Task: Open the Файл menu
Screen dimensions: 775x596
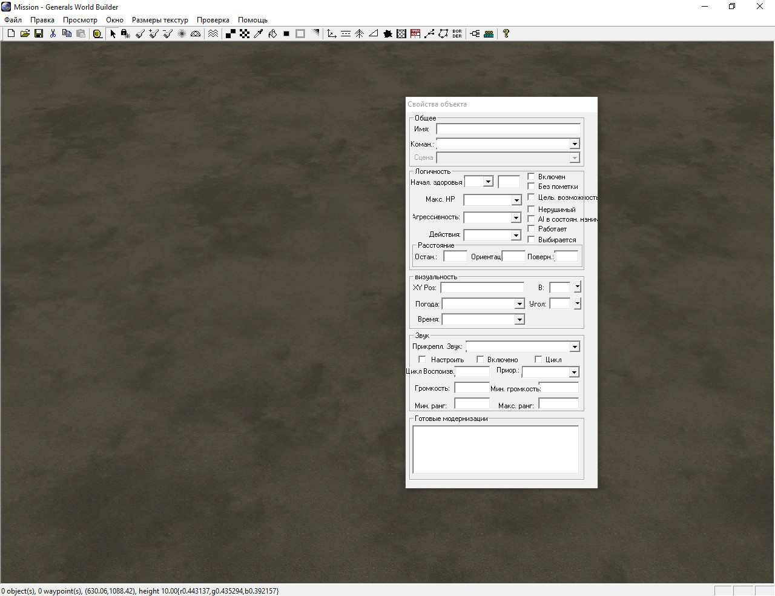Action: point(13,20)
